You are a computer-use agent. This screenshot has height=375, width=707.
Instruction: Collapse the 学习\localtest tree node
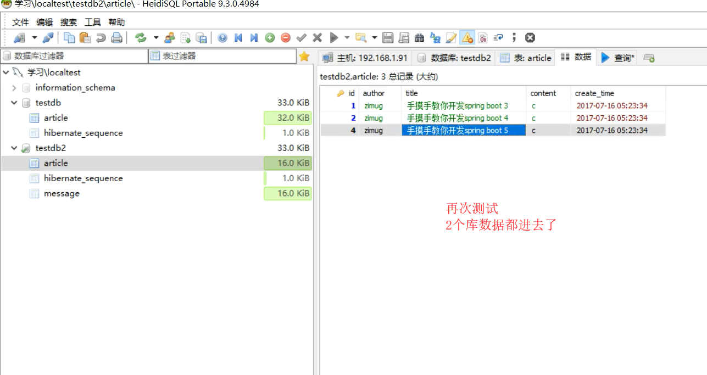click(x=5, y=72)
